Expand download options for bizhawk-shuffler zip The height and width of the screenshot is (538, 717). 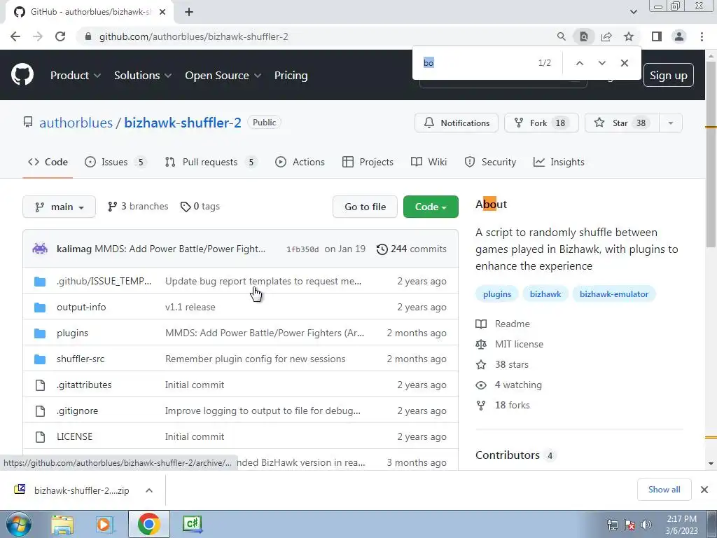tap(149, 490)
